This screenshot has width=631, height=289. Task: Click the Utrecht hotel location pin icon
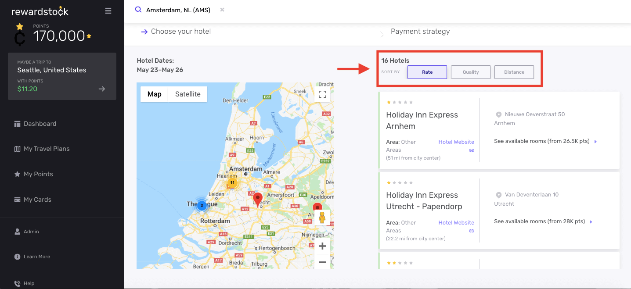click(x=498, y=195)
